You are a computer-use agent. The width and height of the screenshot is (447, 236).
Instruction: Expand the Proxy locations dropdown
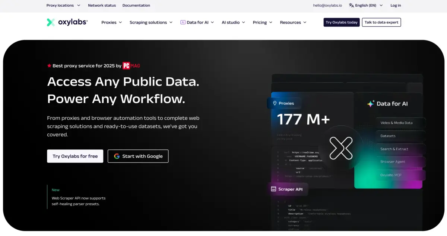click(63, 5)
